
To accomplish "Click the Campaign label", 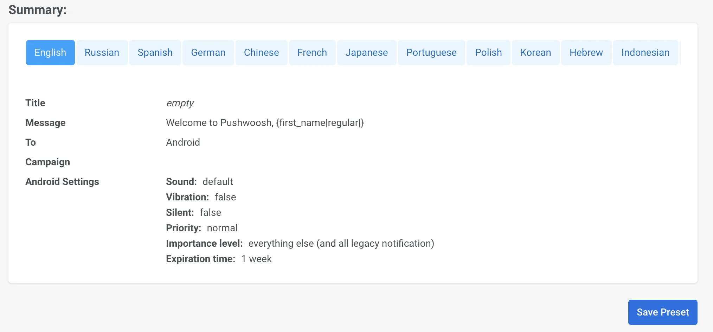I will 47,162.
